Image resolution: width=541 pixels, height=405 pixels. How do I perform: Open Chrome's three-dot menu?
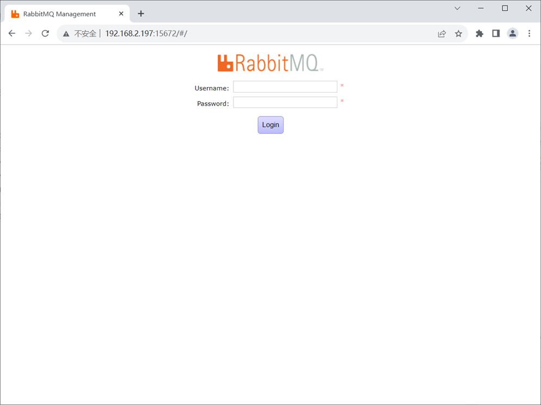pyautogui.click(x=529, y=33)
